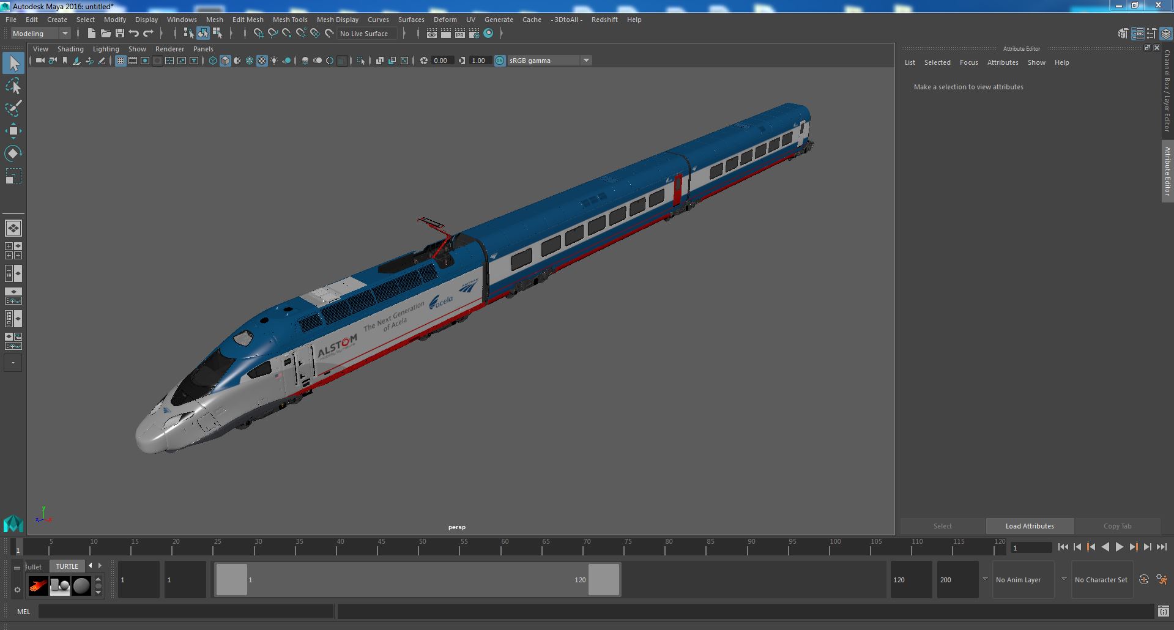Open Render Settings

click(x=474, y=34)
